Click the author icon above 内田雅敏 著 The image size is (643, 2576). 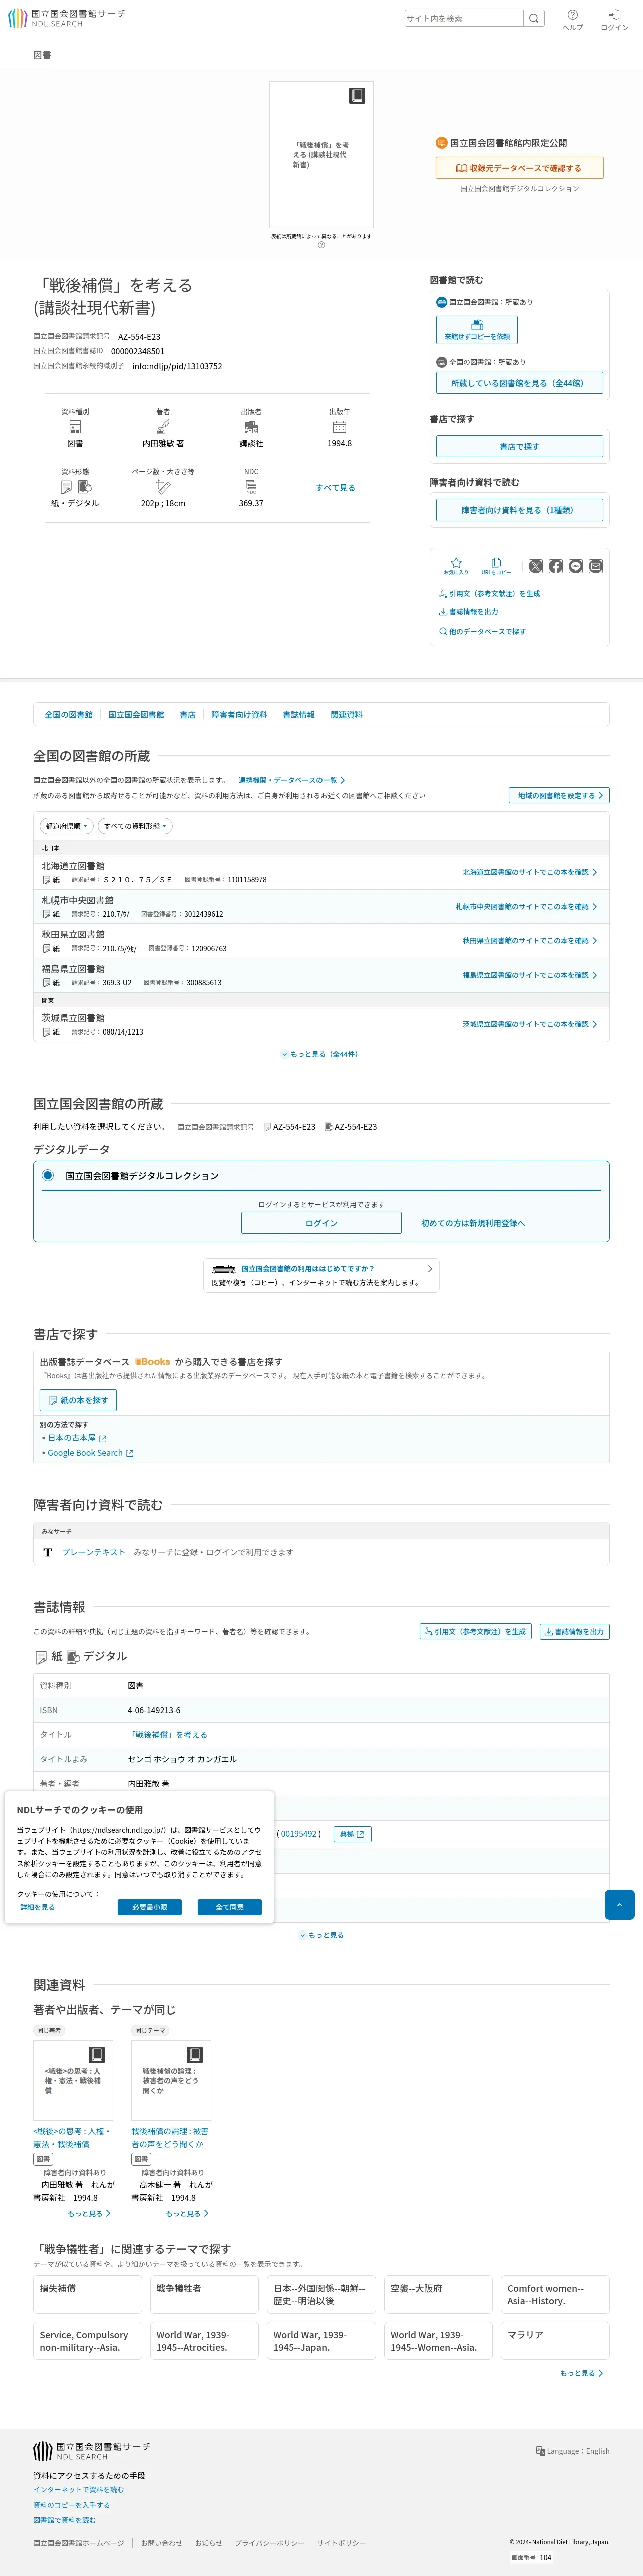(163, 427)
